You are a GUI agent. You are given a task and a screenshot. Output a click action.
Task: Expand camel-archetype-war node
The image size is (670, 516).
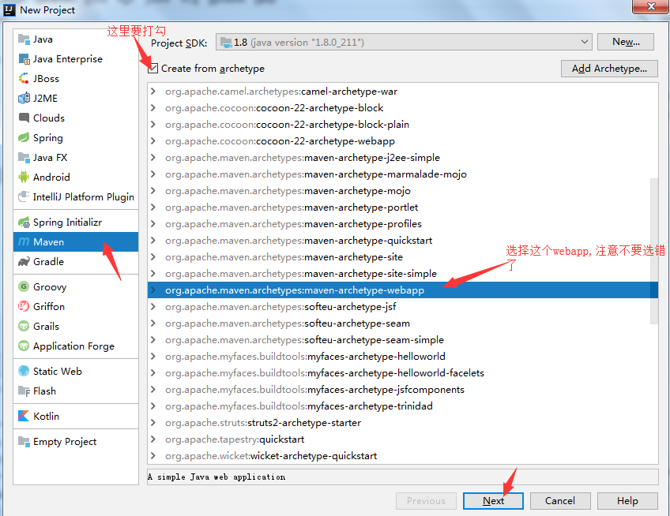point(153,92)
